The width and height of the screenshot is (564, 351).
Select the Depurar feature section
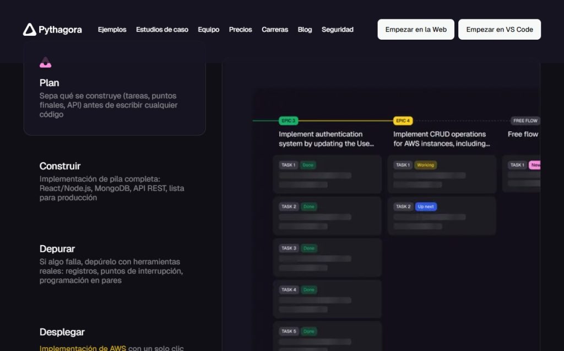click(57, 249)
